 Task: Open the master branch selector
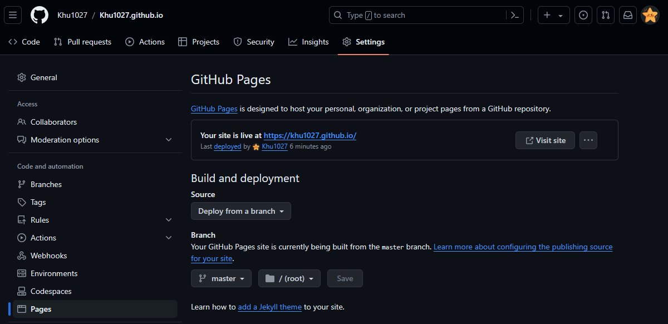[221, 278]
